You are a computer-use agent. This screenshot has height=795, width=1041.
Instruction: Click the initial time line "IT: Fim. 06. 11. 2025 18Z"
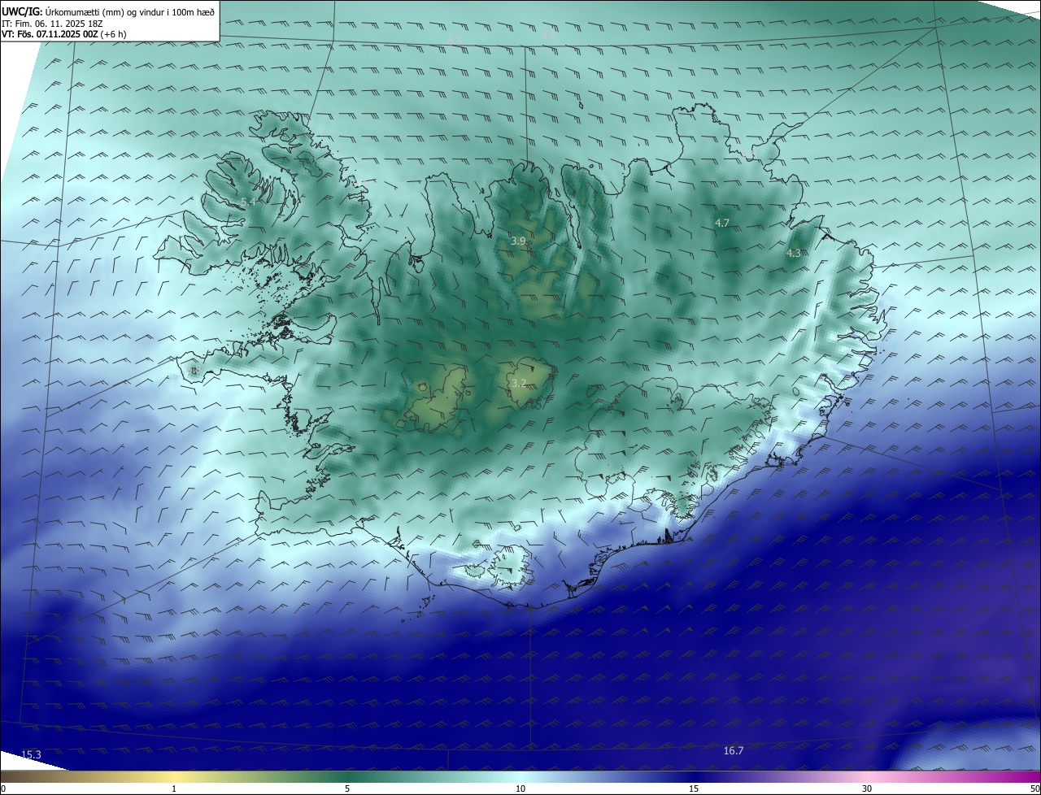point(52,24)
